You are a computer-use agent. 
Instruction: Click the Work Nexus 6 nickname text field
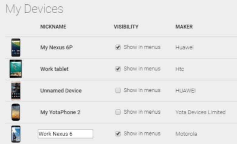(65, 134)
